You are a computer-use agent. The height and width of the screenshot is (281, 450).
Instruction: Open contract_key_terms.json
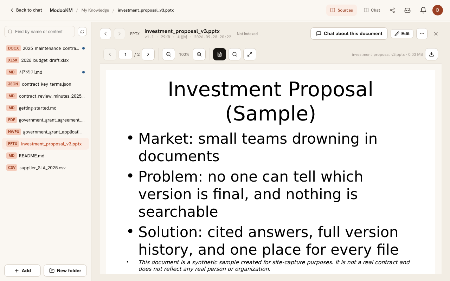[45, 84]
